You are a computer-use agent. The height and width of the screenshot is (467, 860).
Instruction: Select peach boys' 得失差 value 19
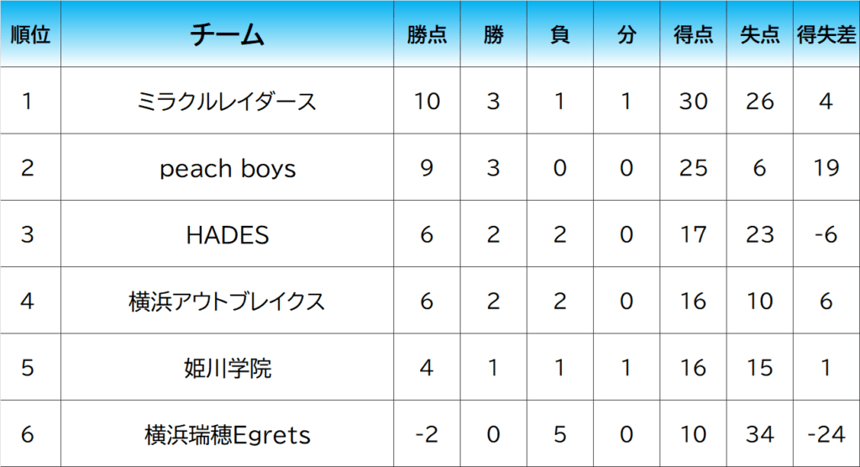tap(826, 168)
